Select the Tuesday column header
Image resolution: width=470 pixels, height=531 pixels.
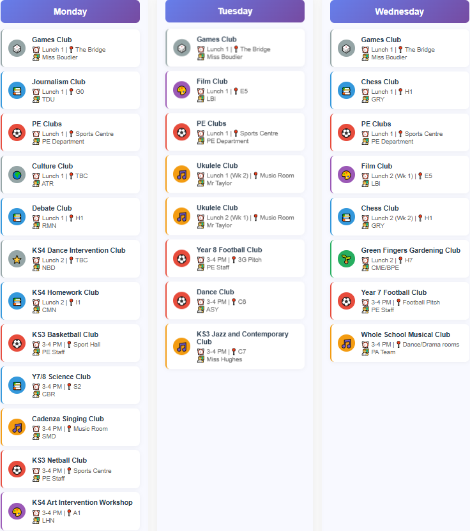(235, 11)
